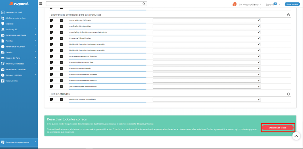The width and height of the screenshot is (303, 149).
Task: Open the Video tutoriales icon
Action: (3, 81)
